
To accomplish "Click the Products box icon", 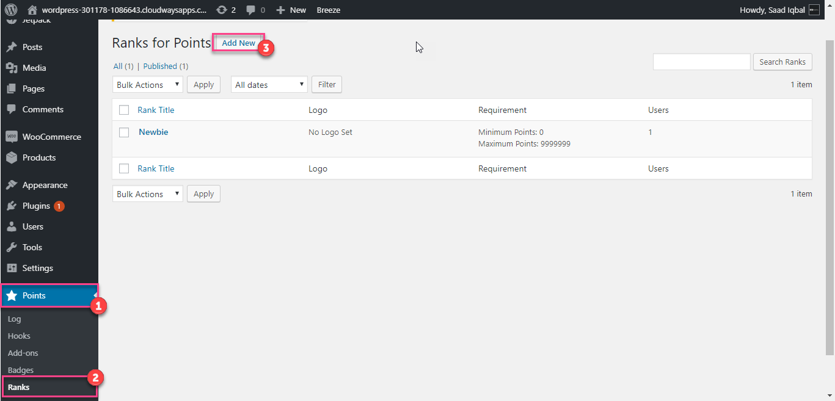I will 11,157.
